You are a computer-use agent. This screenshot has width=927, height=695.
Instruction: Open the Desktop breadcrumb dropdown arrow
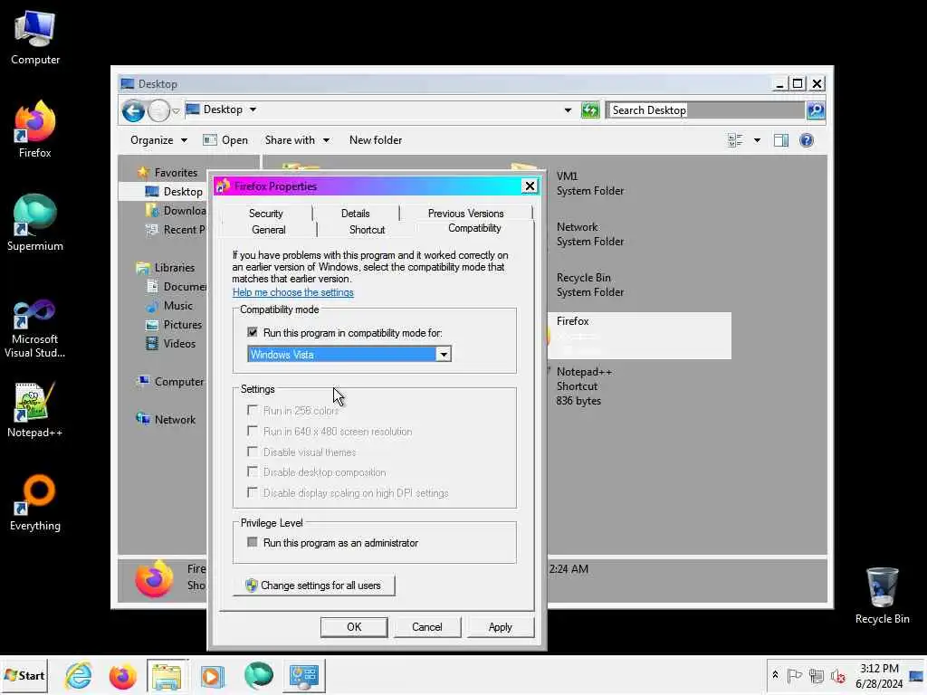point(253,109)
